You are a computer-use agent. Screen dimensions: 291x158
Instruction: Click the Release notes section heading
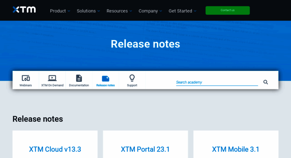pos(38,119)
